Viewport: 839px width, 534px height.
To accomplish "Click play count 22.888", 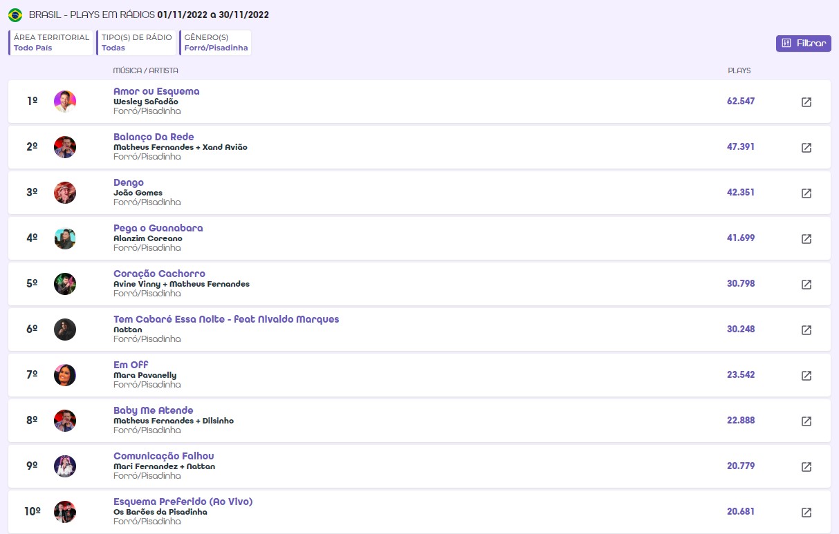I will (x=741, y=421).
